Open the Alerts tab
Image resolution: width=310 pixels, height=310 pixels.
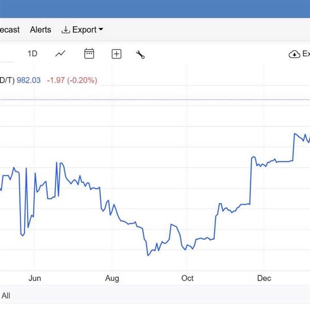[x=40, y=30]
